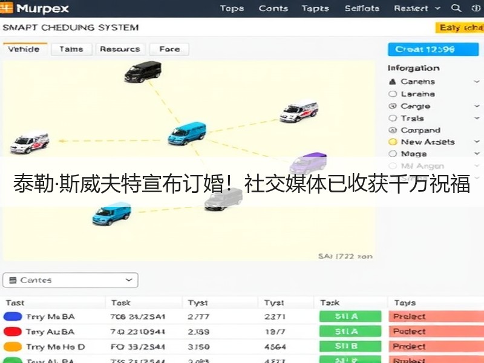
Task: Go to Tapts in the top navigation
Action: (315, 8)
